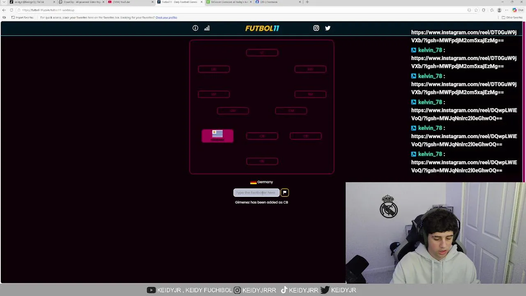Open the last DQwpLWIE Instagram reel link
The image size is (526, 296).
[x=464, y=166]
